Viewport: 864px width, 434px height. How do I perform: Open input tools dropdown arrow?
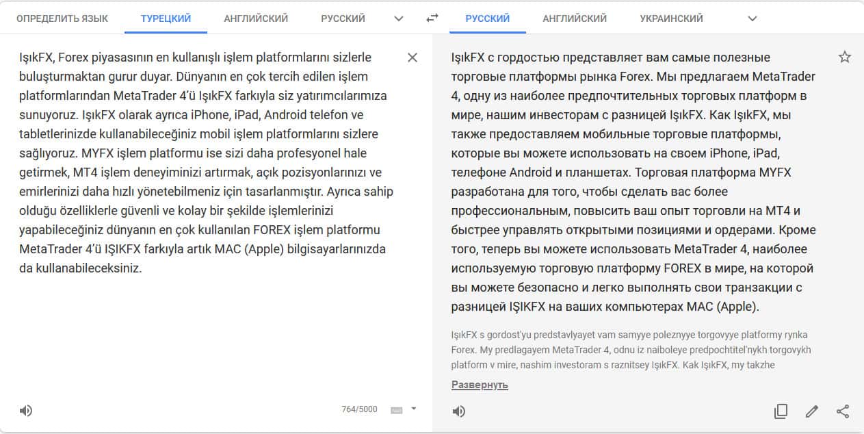413,409
